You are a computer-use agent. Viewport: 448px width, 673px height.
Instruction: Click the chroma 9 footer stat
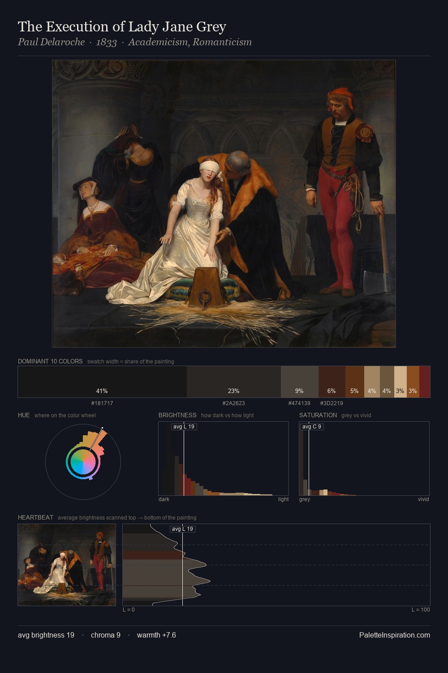pos(106,635)
